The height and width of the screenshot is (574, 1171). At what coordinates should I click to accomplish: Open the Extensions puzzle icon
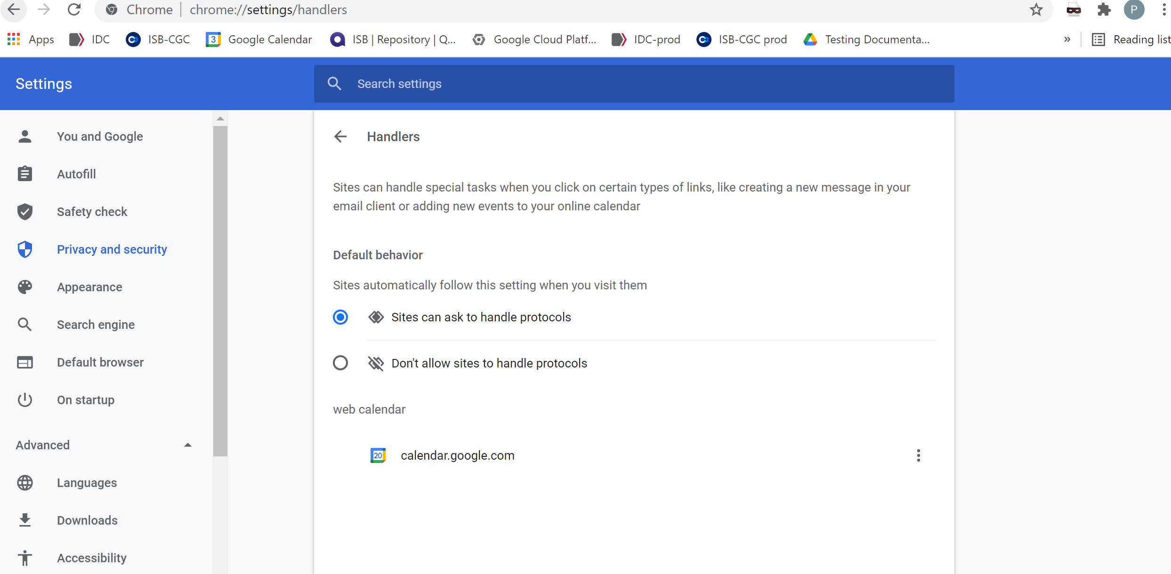1104,10
